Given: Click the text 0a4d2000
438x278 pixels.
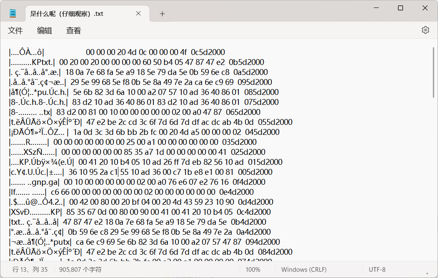Looking at the screenshot, I should coord(254,232).
